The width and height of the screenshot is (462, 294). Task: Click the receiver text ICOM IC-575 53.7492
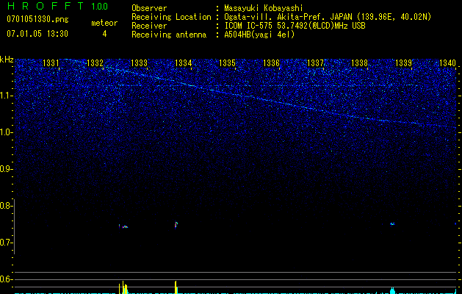tap(295, 26)
